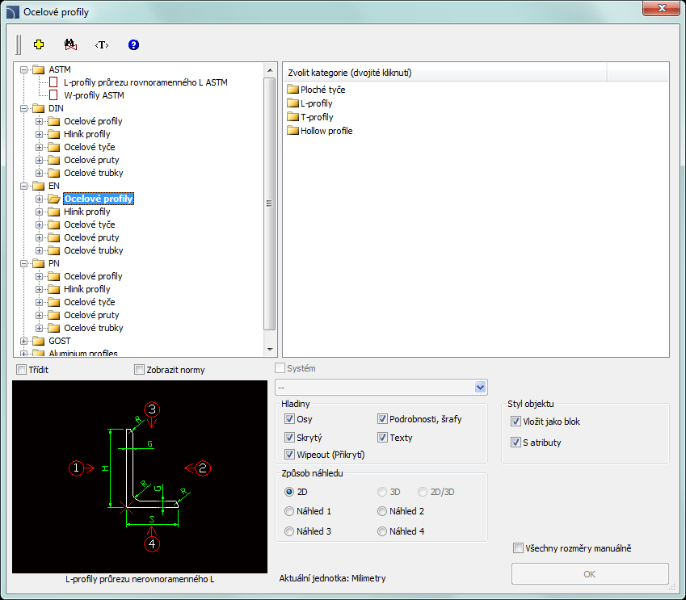686x600 pixels.
Task: Select Hliník profily under EN
Action: coord(87,212)
